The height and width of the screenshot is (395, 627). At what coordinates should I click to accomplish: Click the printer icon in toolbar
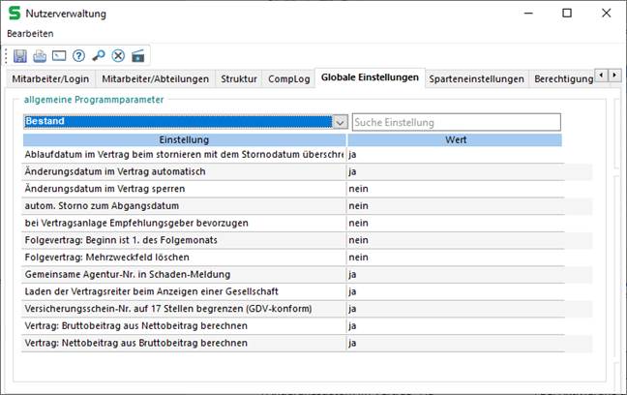tap(40, 55)
